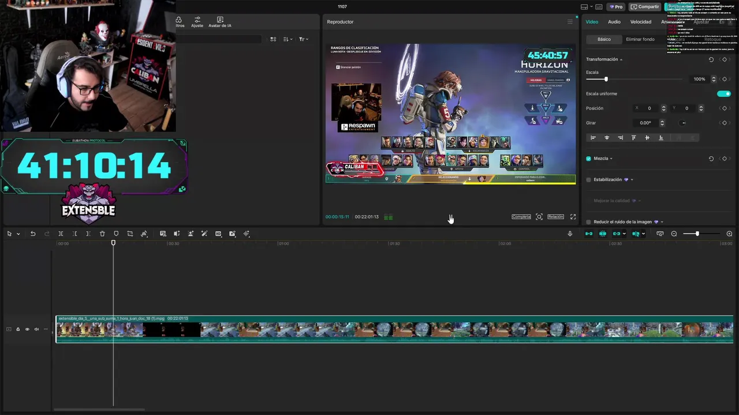Image resolution: width=739 pixels, height=415 pixels.
Task: Add a marker with the shield marker icon
Action: 116,233
